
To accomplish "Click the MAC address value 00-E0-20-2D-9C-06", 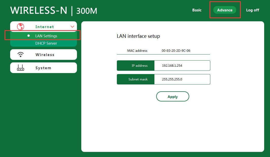I will 176,50.
